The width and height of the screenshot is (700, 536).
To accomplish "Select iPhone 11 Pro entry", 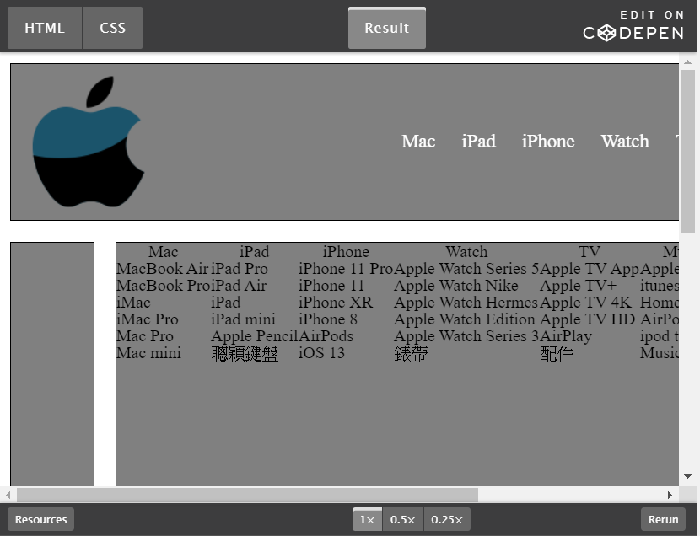I will tap(346, 269).
